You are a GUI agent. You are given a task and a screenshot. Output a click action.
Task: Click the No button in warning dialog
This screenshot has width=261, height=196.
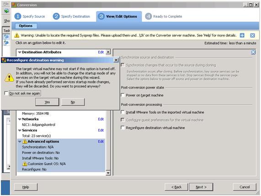click(73, 102)
